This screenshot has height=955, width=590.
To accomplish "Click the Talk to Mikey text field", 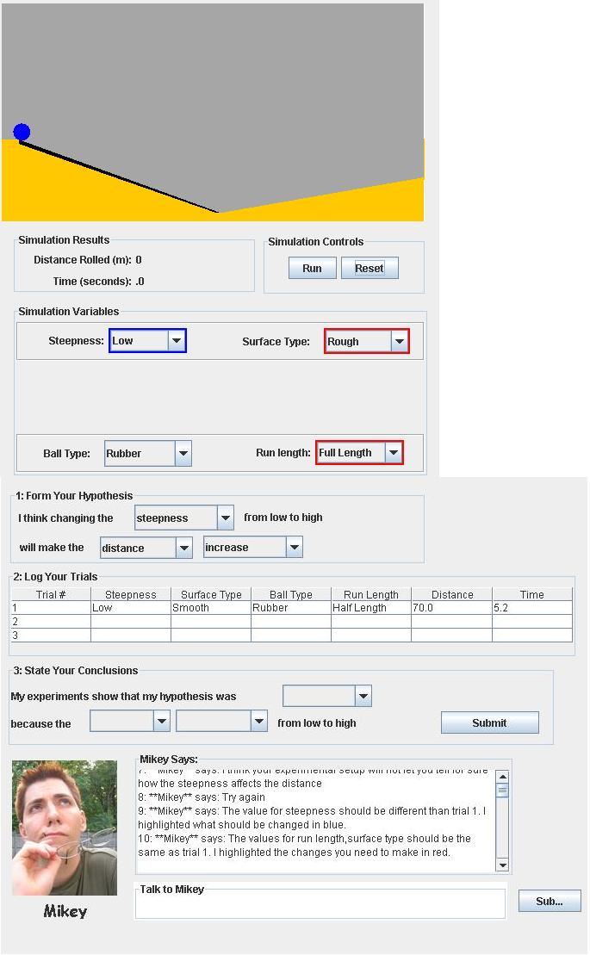I will 320,904.
